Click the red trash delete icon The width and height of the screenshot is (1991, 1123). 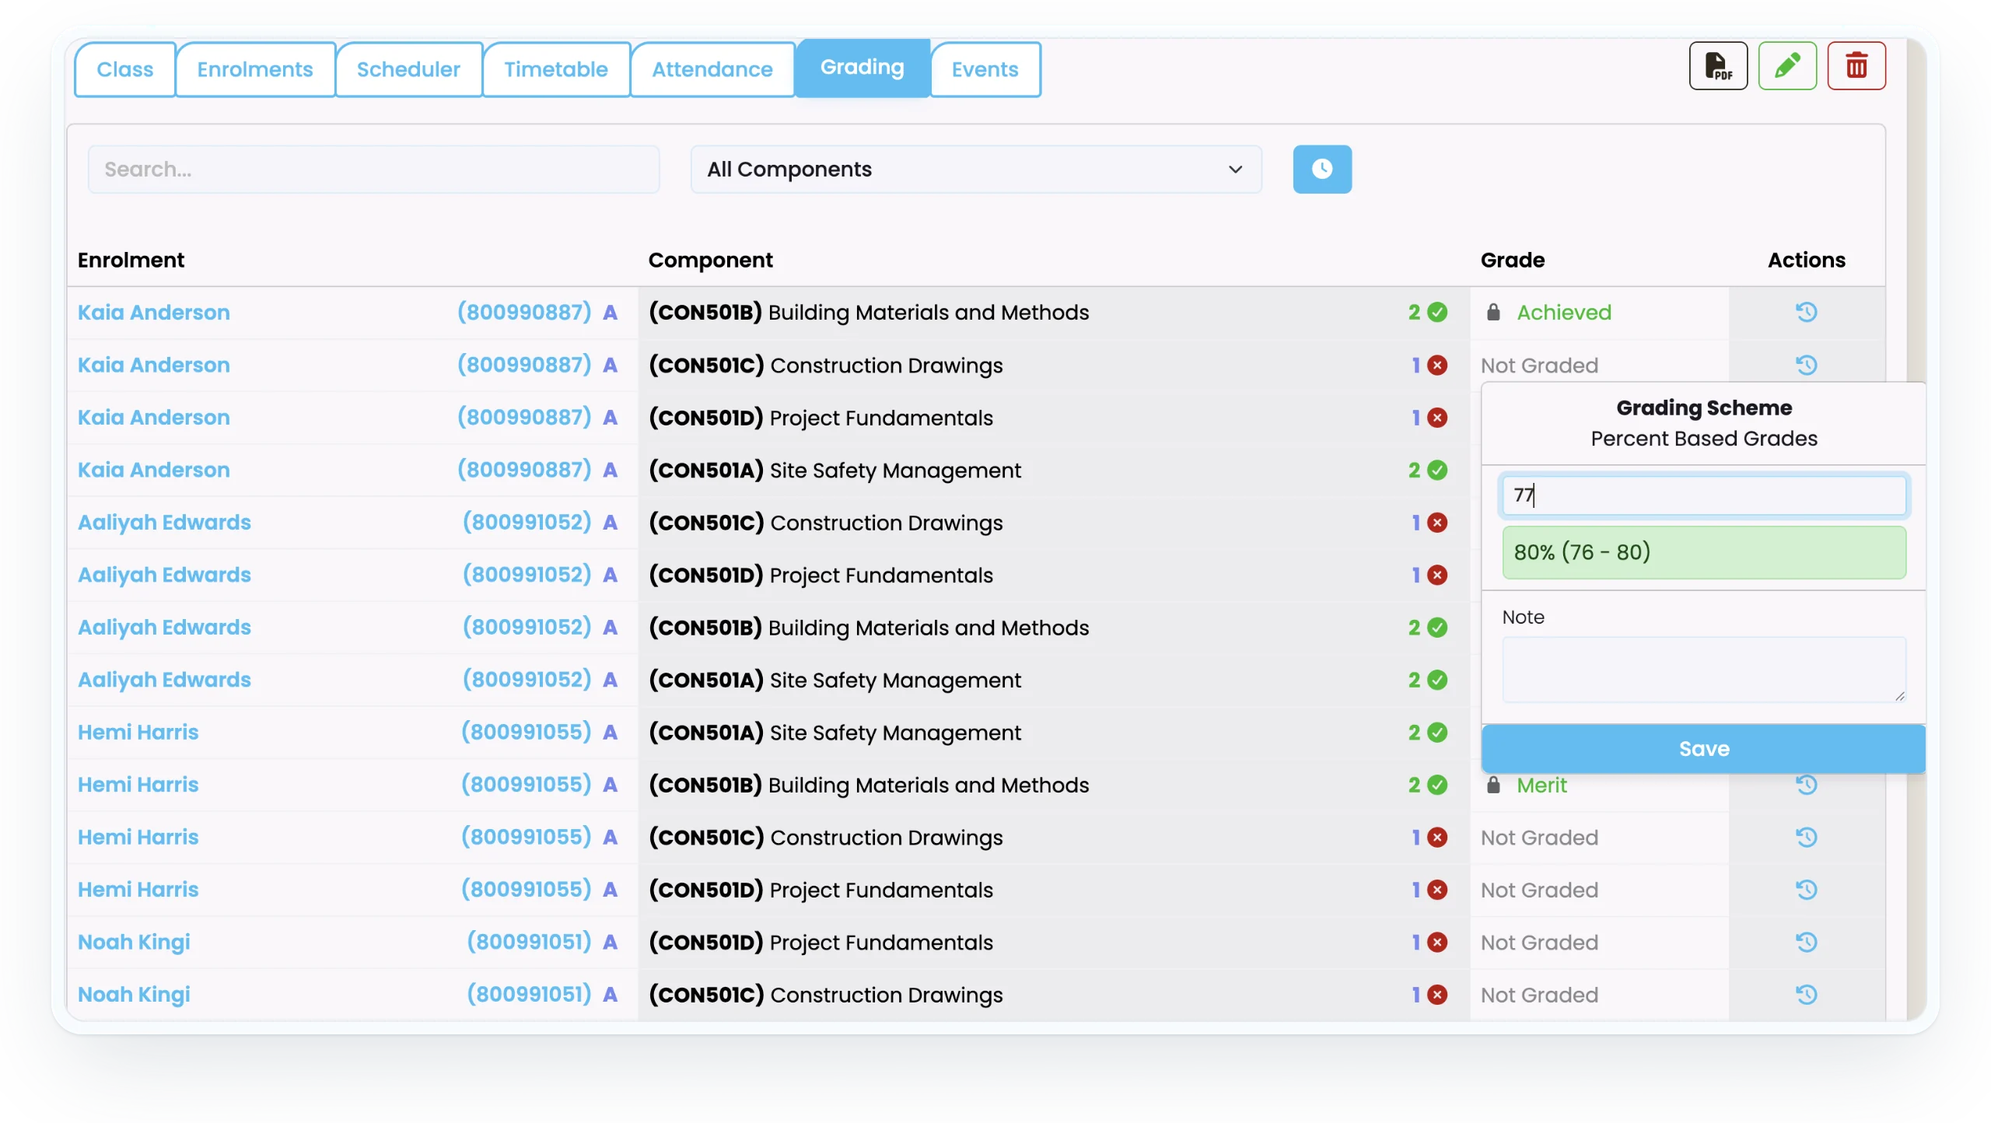pos(1856,66)
